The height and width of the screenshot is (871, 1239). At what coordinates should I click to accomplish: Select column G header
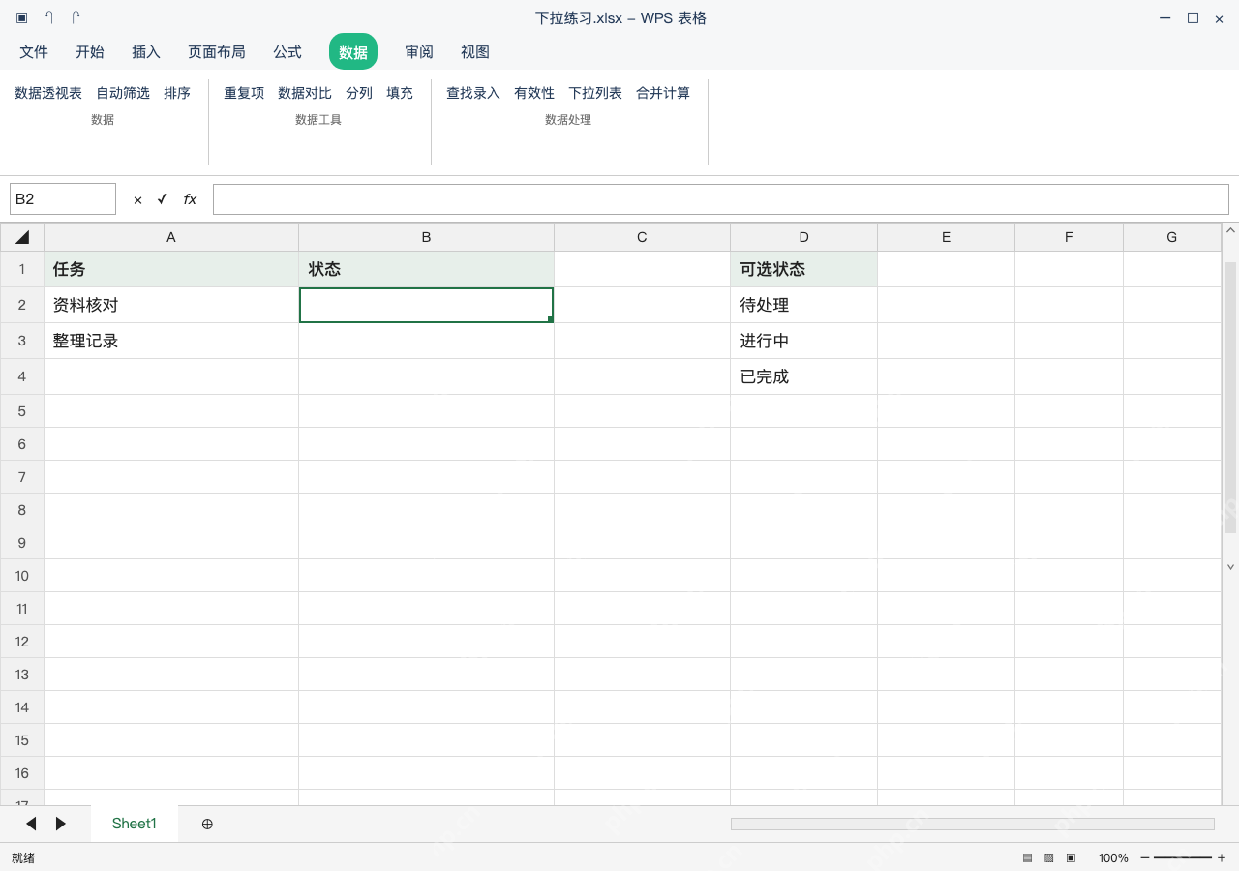click(1172, 237)
